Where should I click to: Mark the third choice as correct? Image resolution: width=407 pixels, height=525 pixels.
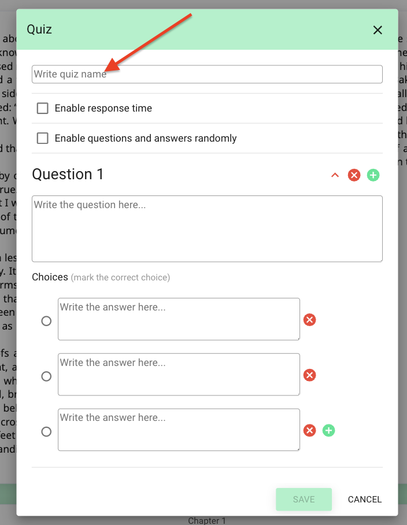tap(46, 431)
